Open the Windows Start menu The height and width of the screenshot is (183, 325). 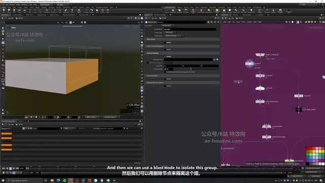[3, 180]
